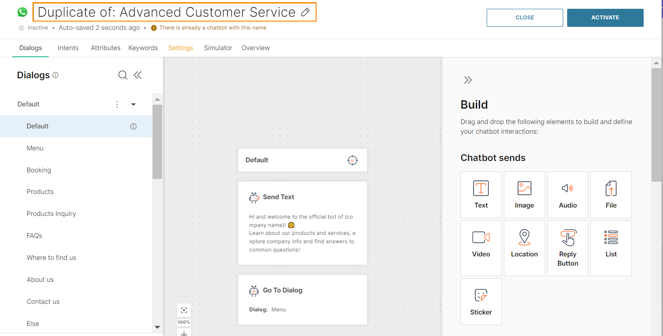
Task: Click the zoom-in plus control on canvas
Action: coord(184,333)
